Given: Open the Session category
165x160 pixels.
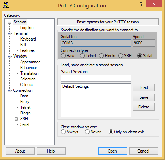Looking at the screenshot, I should (x=20, y=22).
